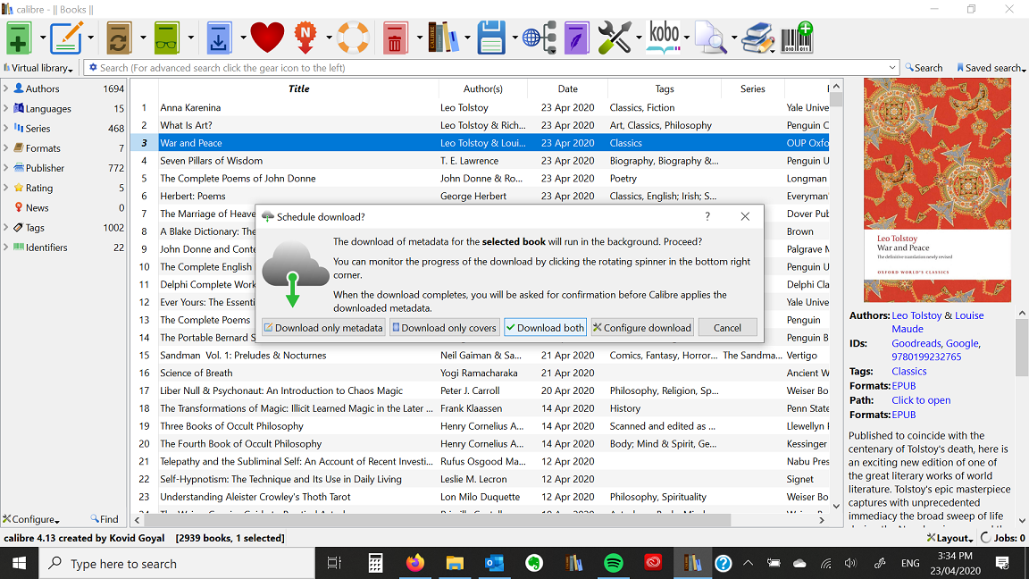Click the Save to disk icon
This screenshot has width=1029, height=579.
tap(492, 38)
